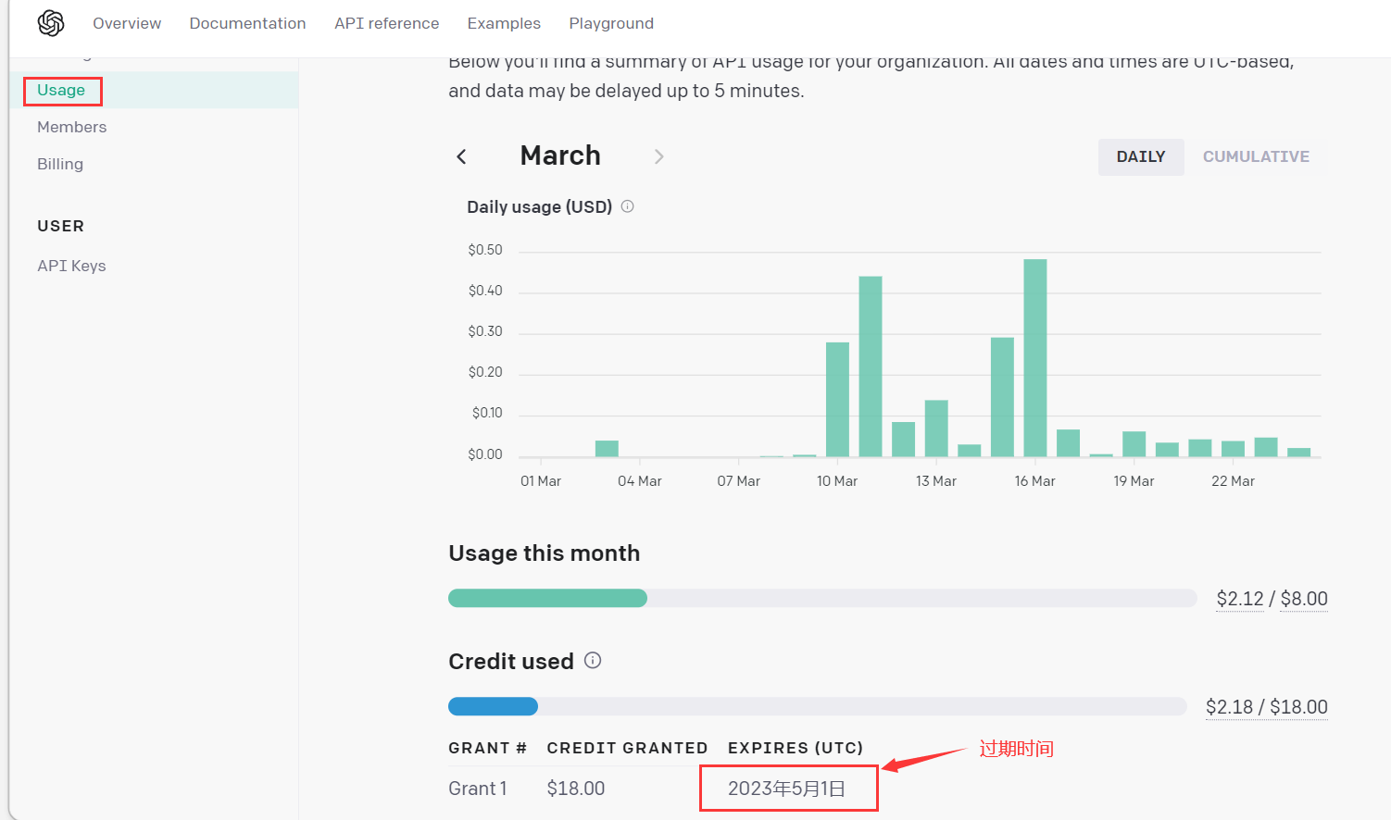Open the API reference tab
Viewport: 1391px width, 820px height.
(387, 23)
